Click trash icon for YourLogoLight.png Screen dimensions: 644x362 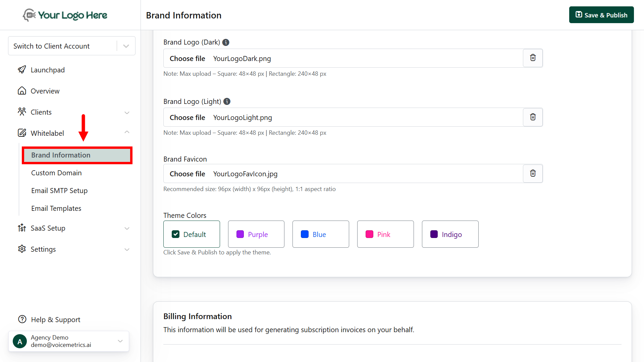pyautogui.click(x=533, y=117)
